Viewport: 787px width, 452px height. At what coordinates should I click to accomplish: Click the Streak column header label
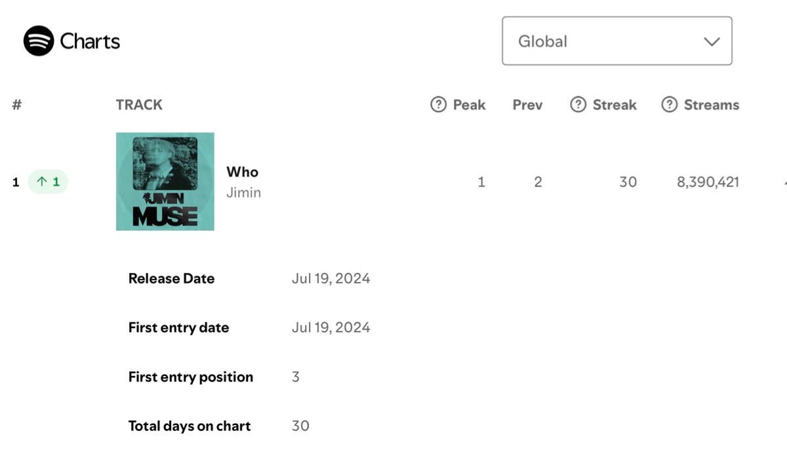coord(615,105)
